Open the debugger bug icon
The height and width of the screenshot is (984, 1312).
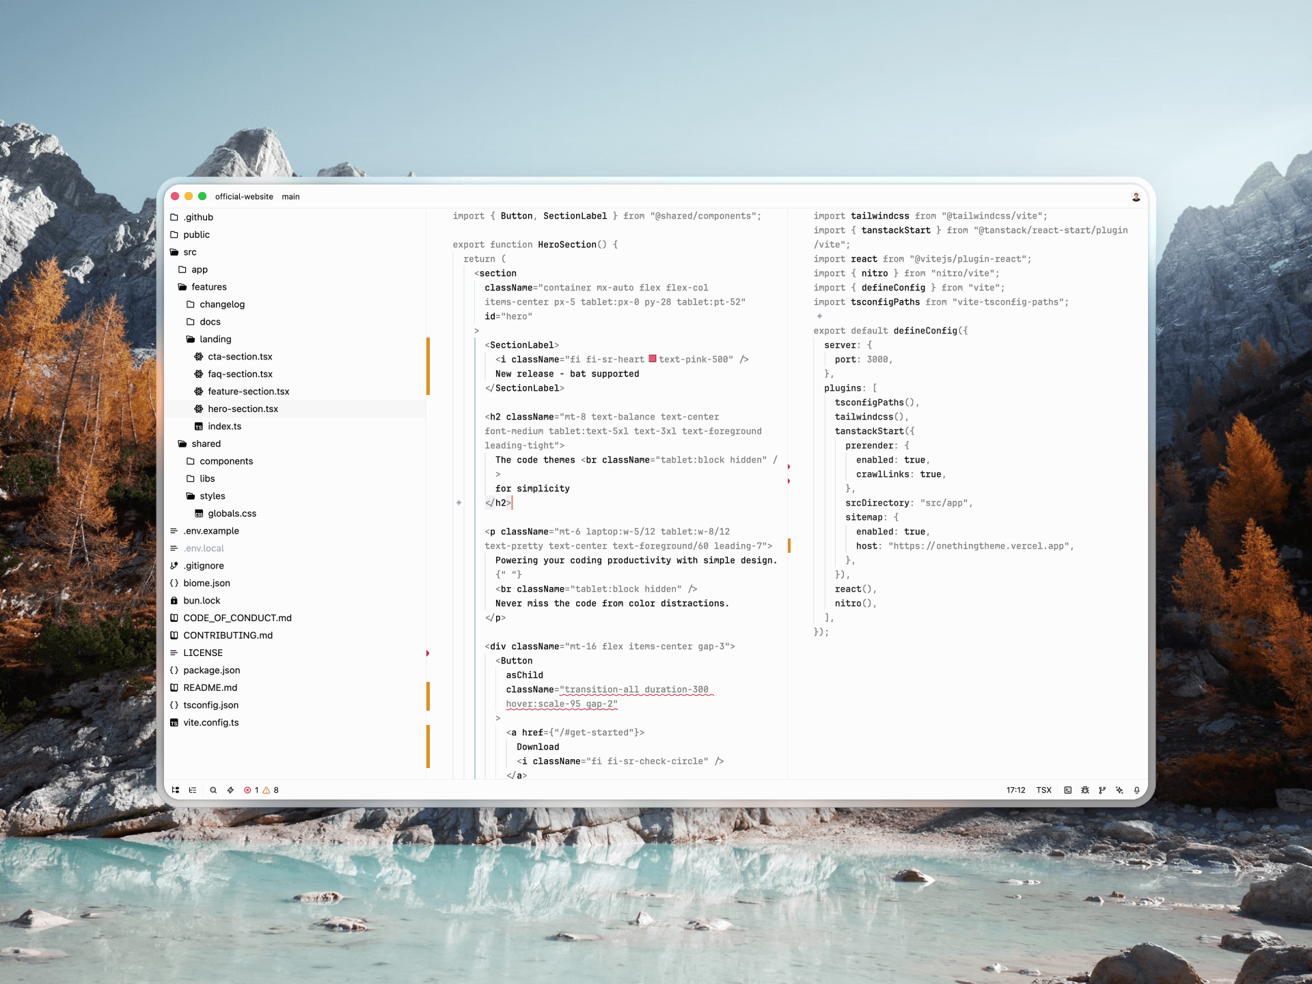click(1085, 790)
